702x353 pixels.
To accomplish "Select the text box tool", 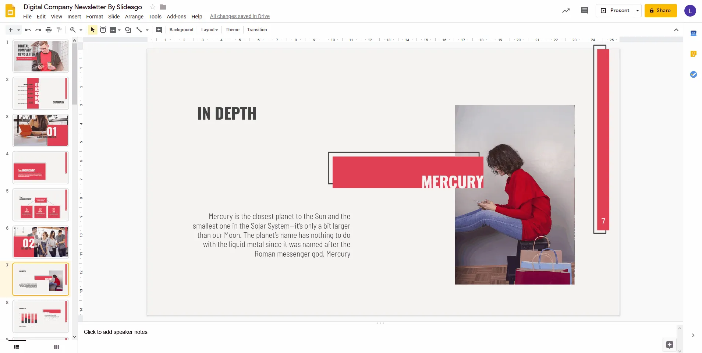I will (103, 30).
